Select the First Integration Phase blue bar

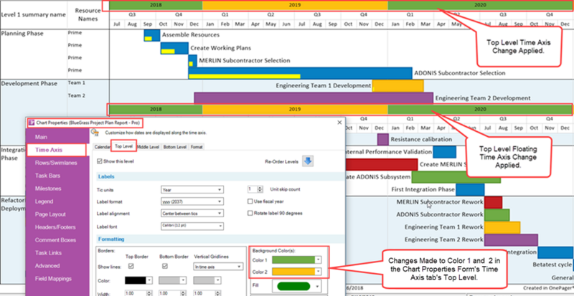(470, 189)
